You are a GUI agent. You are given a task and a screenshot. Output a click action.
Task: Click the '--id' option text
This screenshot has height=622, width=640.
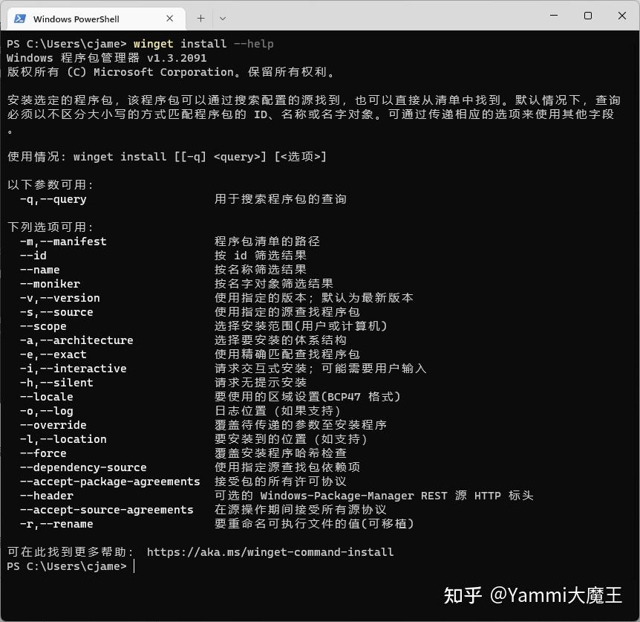pos(33,256)
